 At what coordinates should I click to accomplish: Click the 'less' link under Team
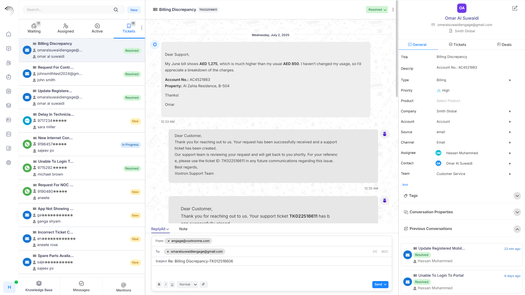[x=405, y=185]
